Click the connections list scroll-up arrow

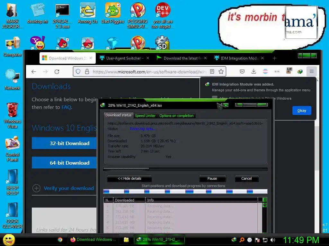tap(265, 200)
